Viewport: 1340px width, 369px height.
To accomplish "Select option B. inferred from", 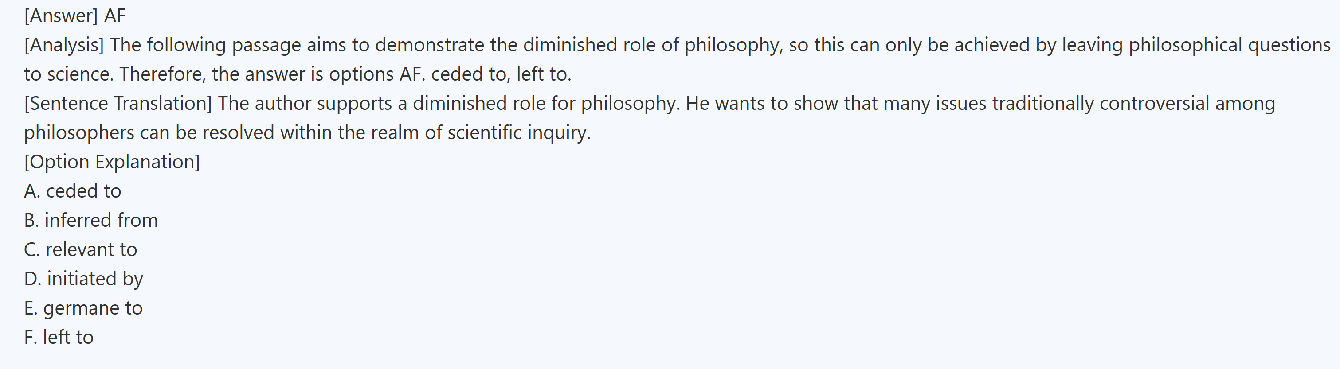I will tap(90, 220).
